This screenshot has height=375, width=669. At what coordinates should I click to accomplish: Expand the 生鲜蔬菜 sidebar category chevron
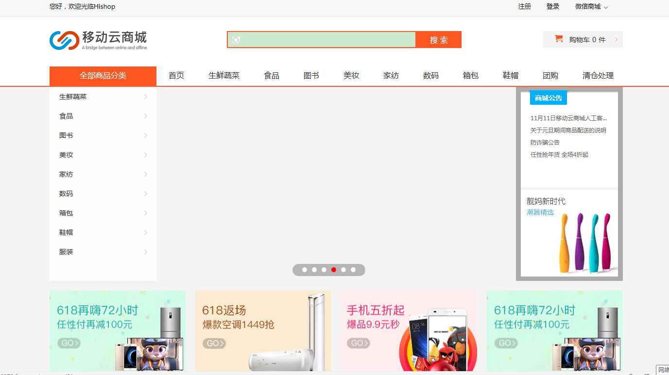click(x=146, y=97)
